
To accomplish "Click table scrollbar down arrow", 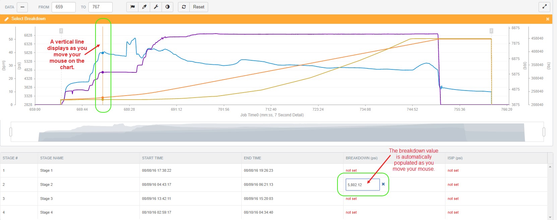I will [550, 217].
